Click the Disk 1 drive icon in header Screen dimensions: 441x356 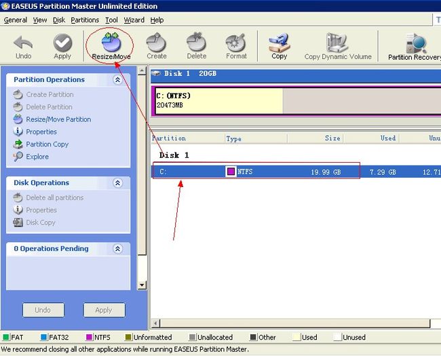point(156,74)
